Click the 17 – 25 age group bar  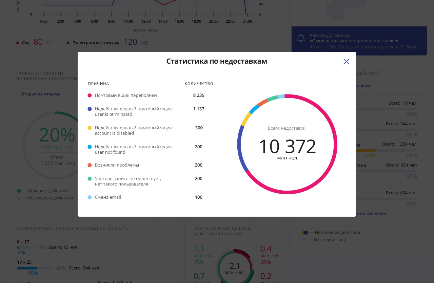point(35,268)
